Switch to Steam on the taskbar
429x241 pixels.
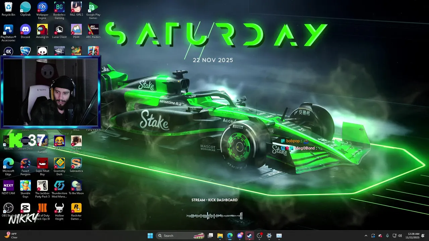pyautogui.click(x=250, y=236)
